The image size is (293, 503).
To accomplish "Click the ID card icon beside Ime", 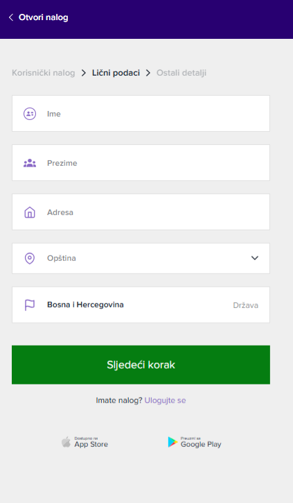I will [x=30, y=114].
